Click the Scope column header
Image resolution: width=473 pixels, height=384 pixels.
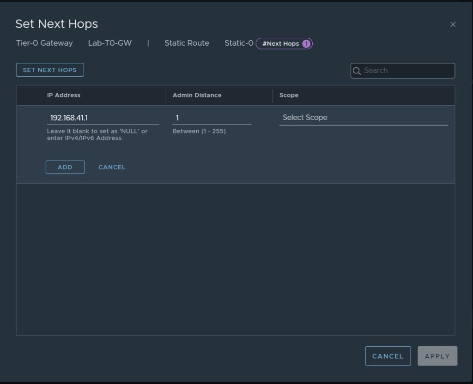pyautogui.click(x=289, y=95)
